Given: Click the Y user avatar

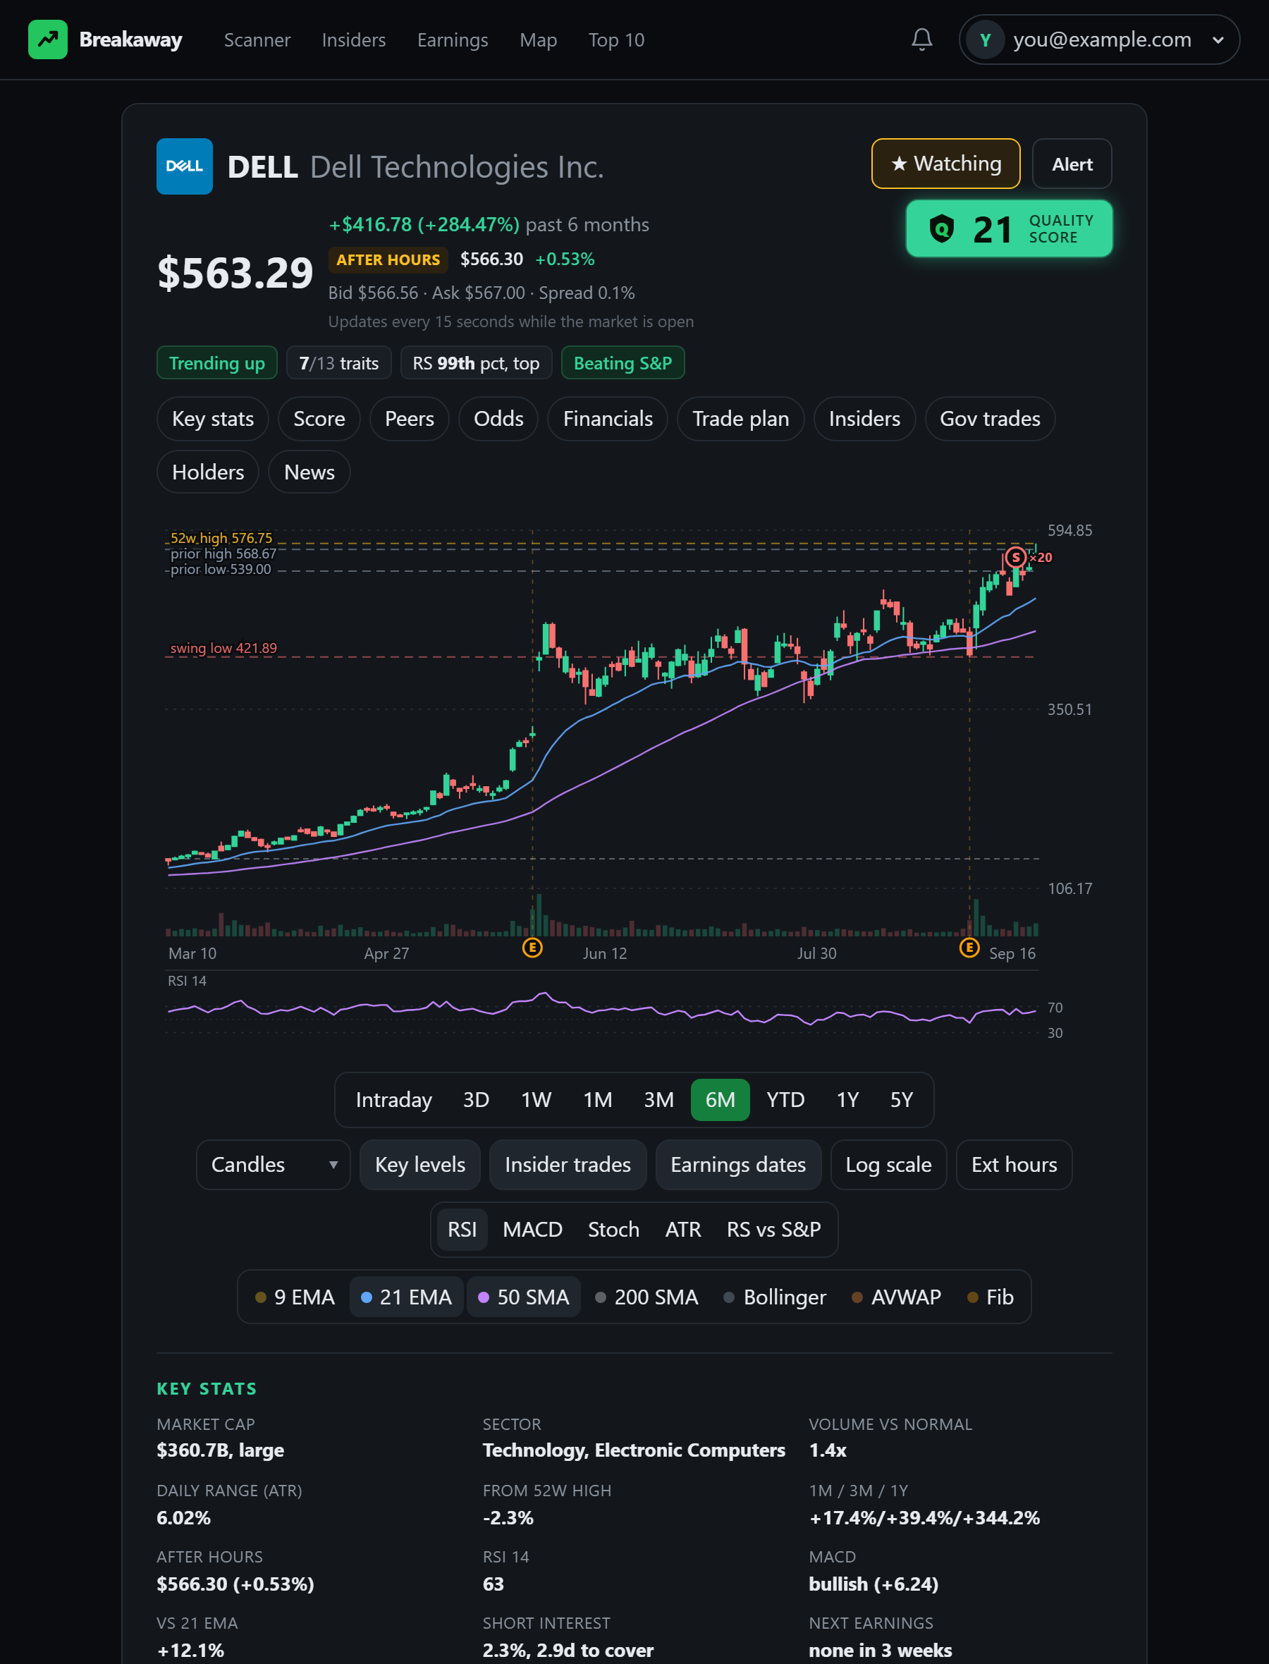Looking at the screenshot, I should click(x=985, y=39).
